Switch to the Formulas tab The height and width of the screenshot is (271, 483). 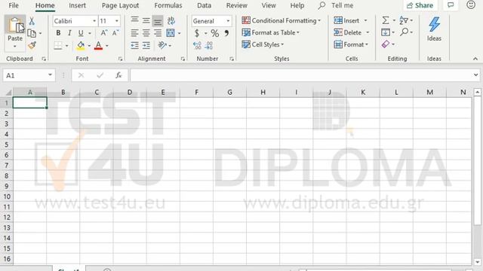click(x=168, y=5)
